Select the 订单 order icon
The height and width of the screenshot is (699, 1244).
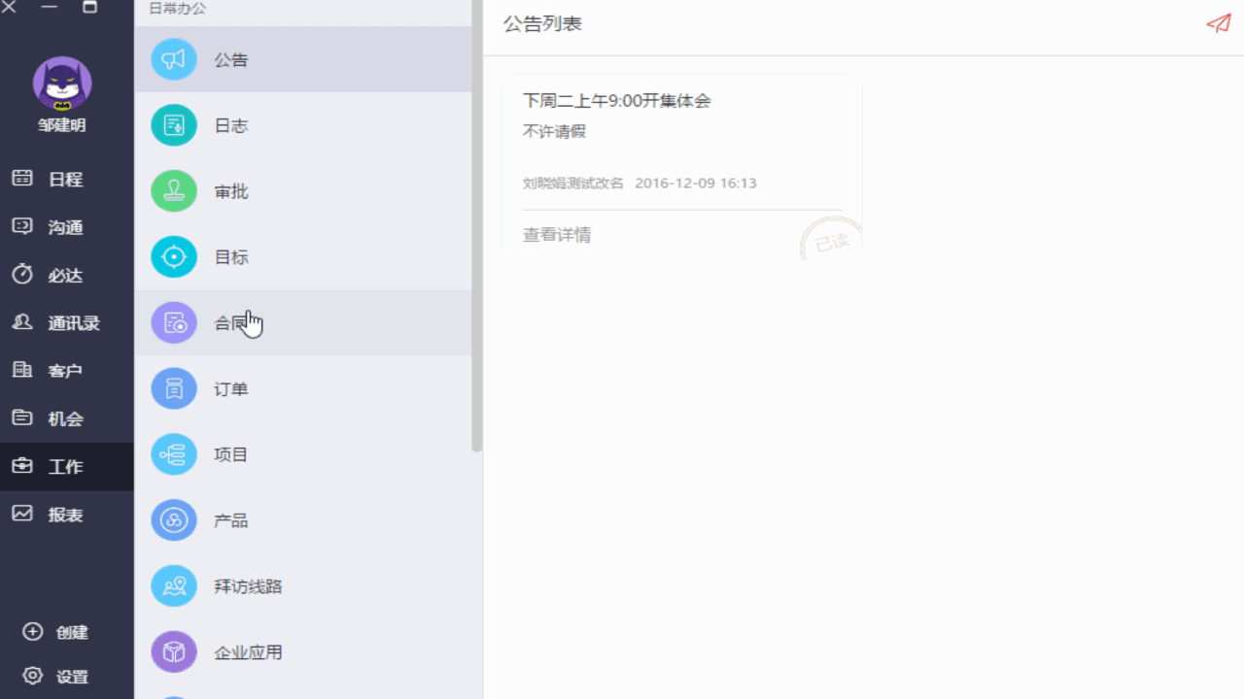click(174, 388)
